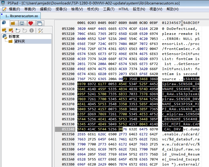This screenshot has width=209, height=167.
Task: Click the 0E0F column header
Action: coord(154,23)
